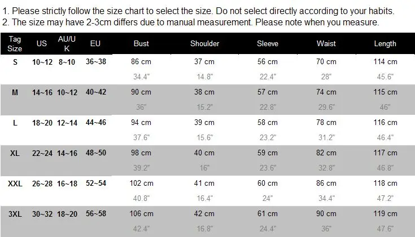The height and width of the screenshot is (237, 415).
Task: Click the 45.6" length inch value
Action: point(385,77)
